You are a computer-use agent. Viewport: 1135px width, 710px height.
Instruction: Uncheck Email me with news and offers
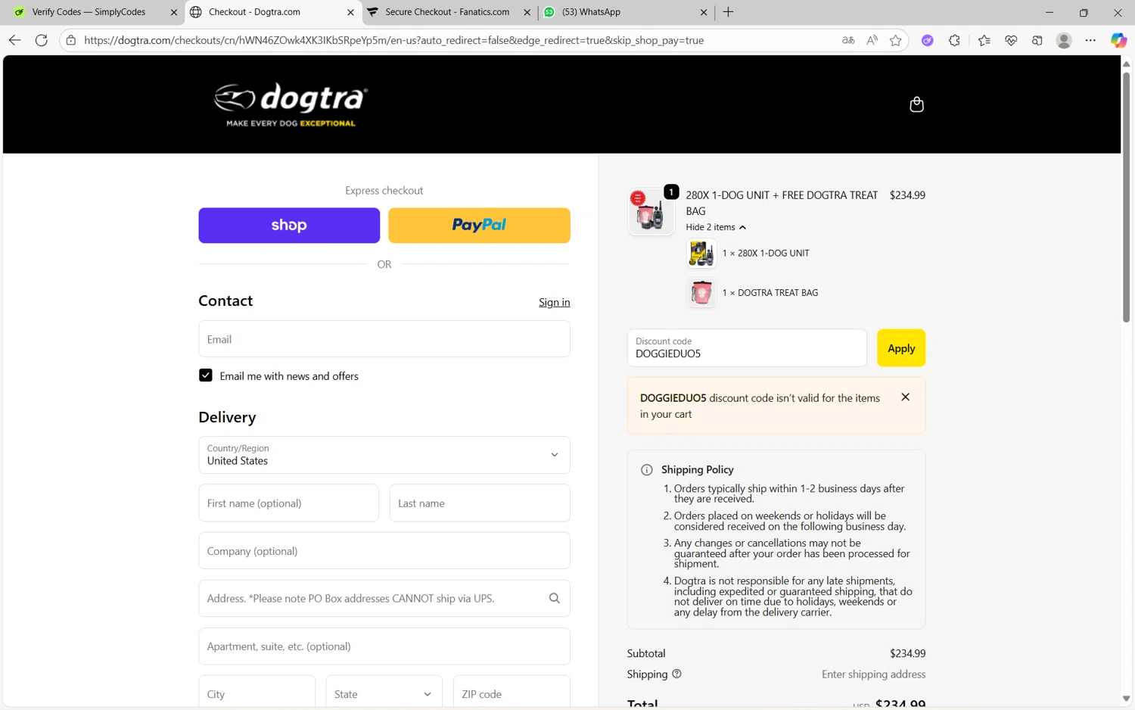(x=205, y=375)
